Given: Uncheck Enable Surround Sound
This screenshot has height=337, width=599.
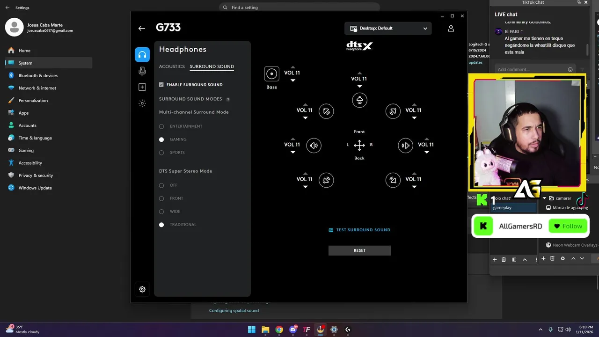Looking at the screenshot, I should tap(161, 85).
